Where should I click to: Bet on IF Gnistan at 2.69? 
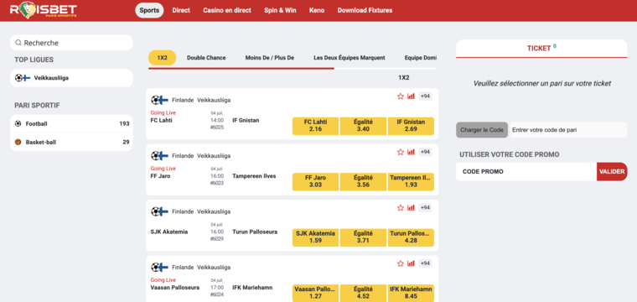[x=411, y=126]
